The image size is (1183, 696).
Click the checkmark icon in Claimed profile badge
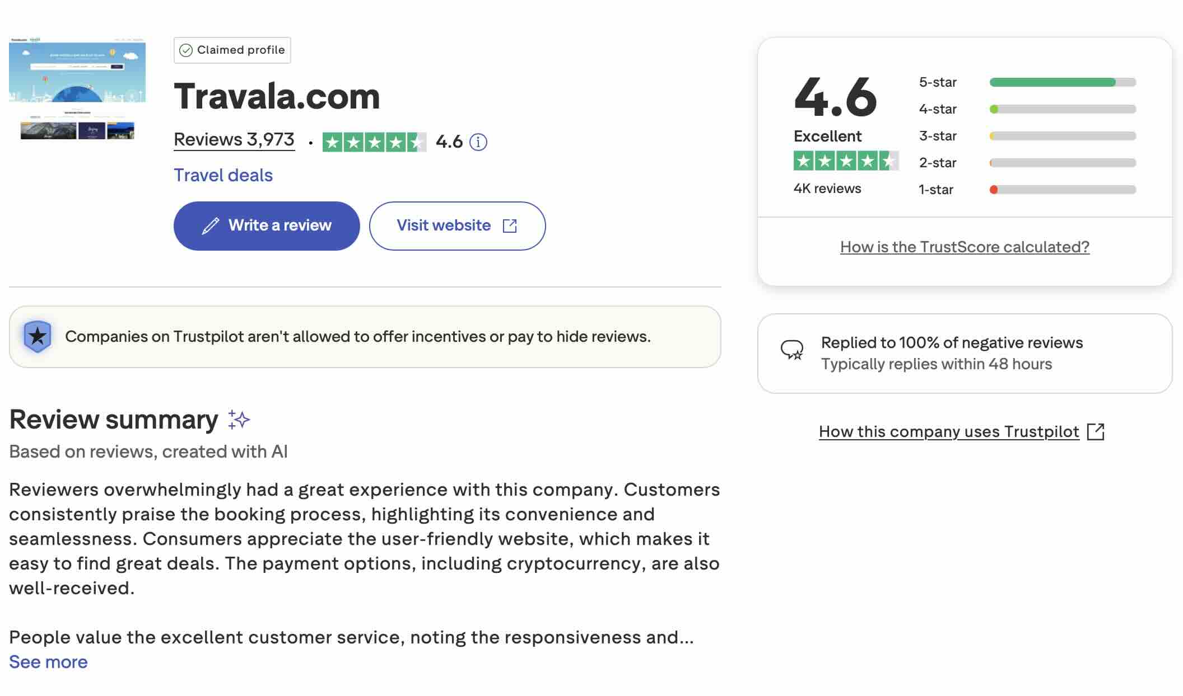[187, 50]
